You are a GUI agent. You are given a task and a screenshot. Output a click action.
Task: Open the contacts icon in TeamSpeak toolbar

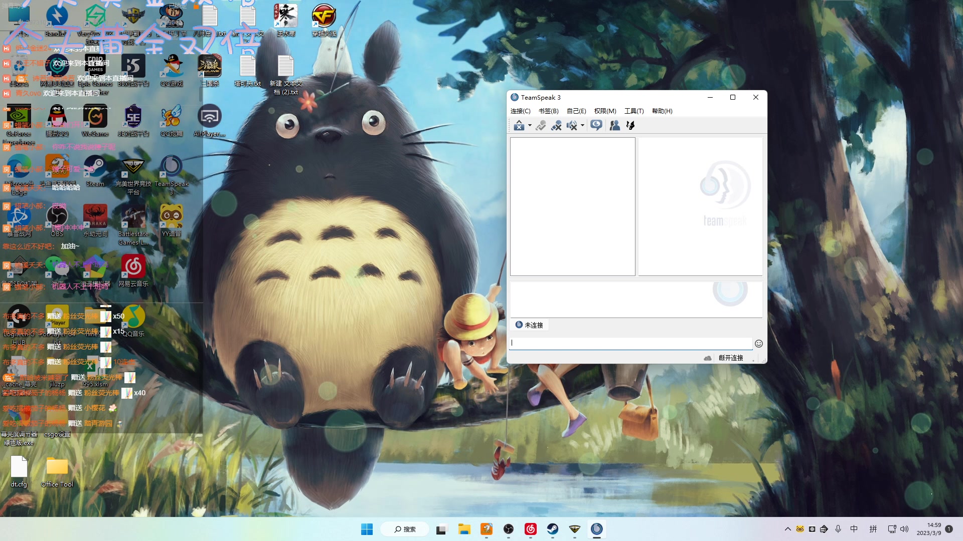tap(614, 126)
